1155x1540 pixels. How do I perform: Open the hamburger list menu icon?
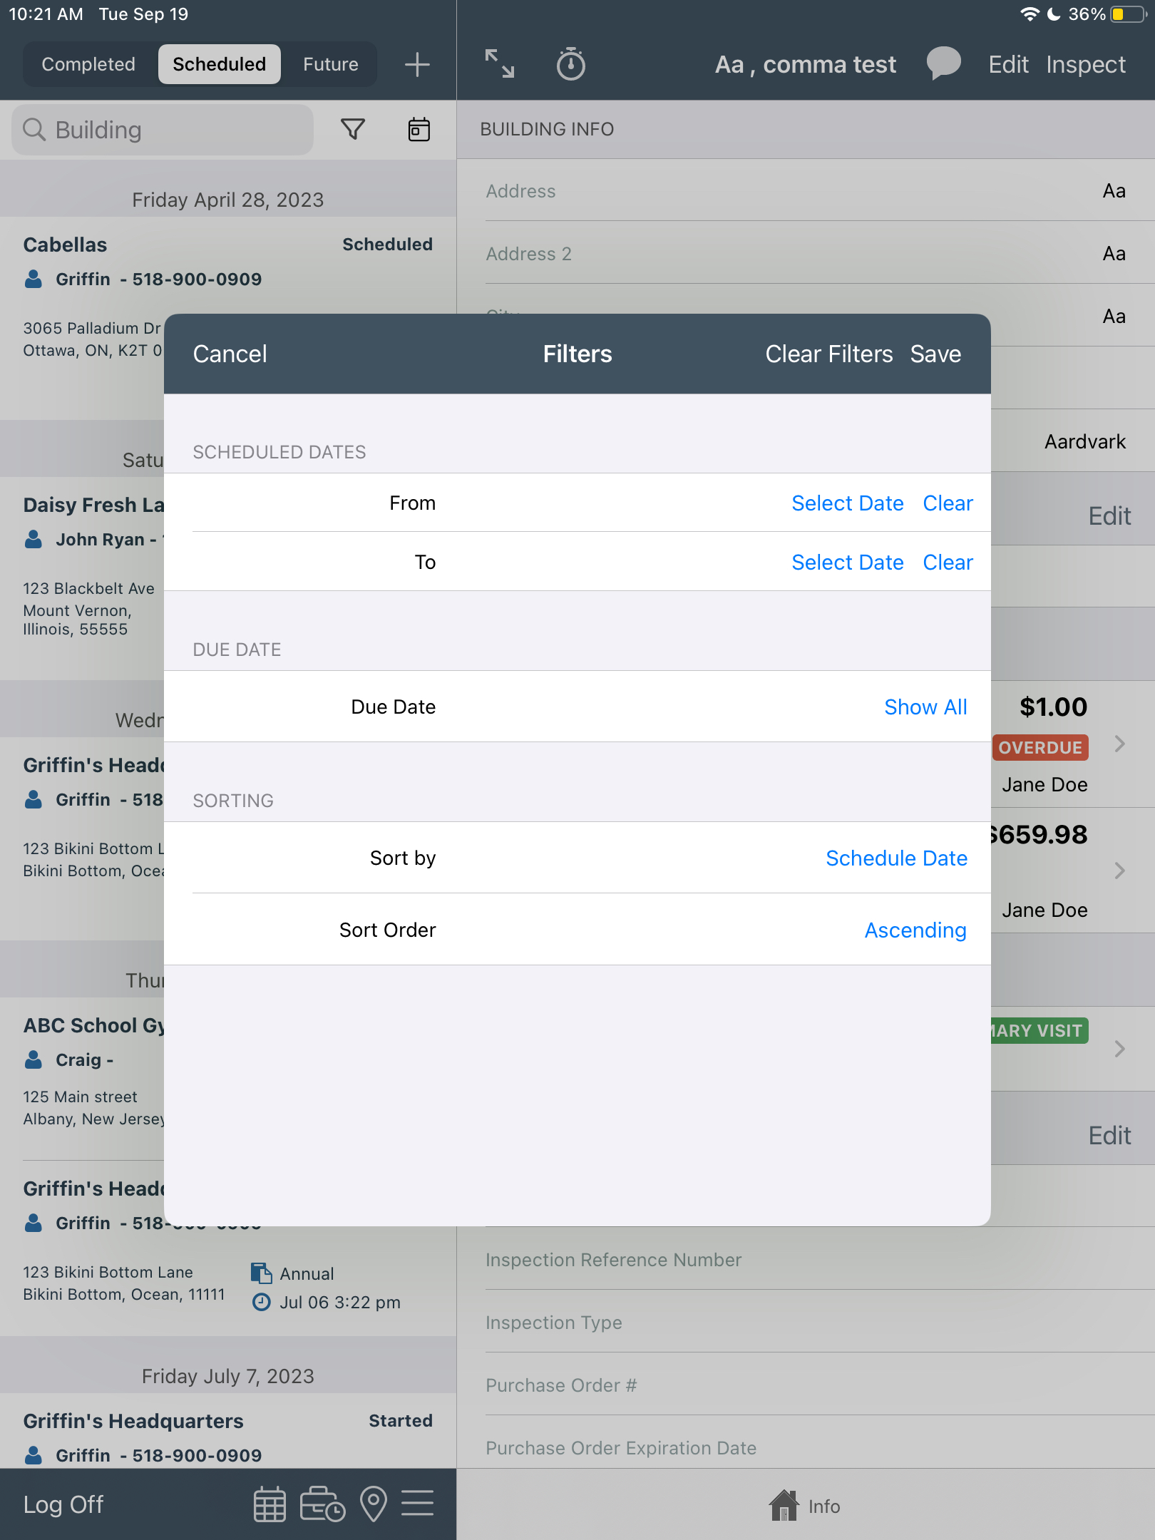(x=417, y=1504)
